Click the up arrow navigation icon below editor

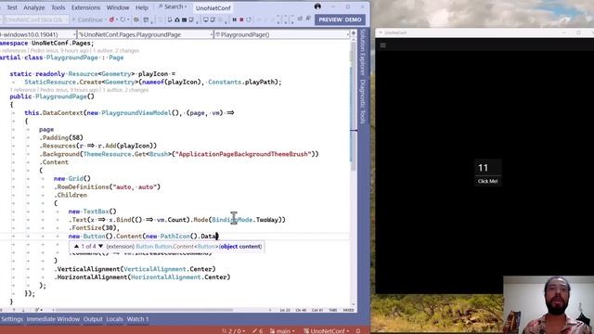pyautogui.click(x=14, y=310)
